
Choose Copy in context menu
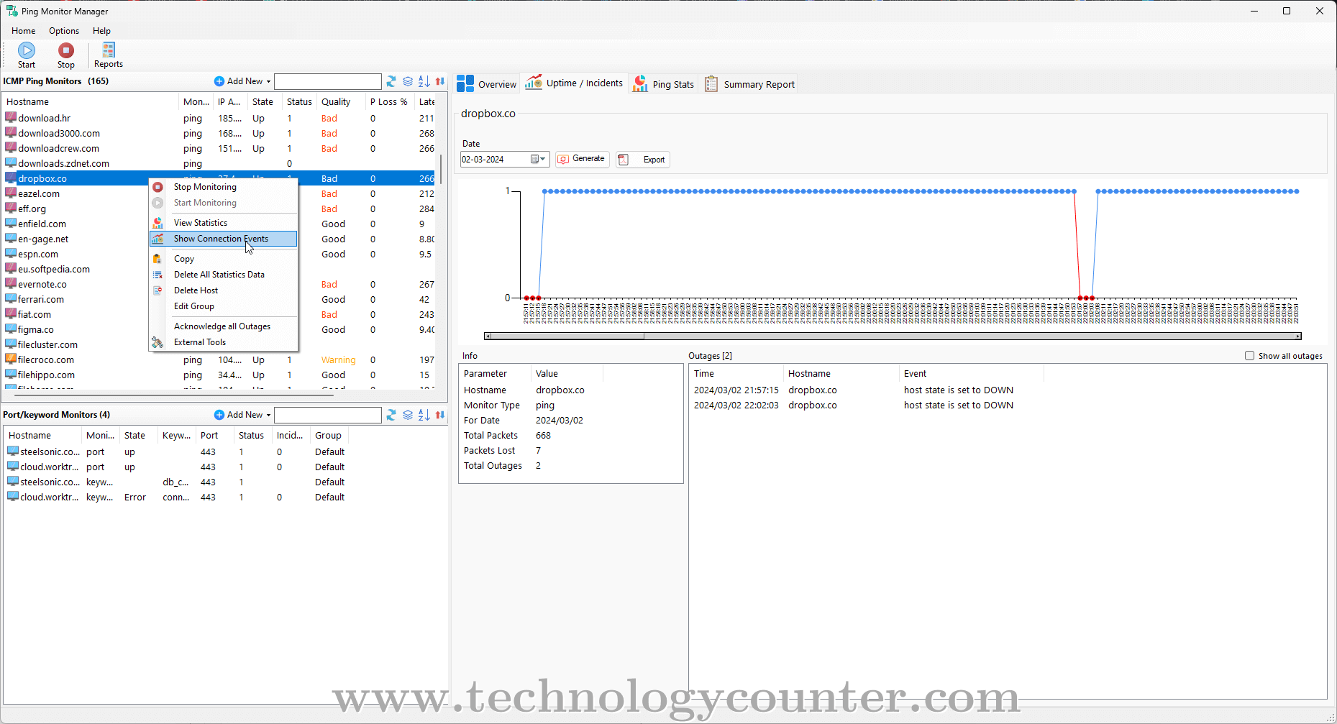point(223,259)
